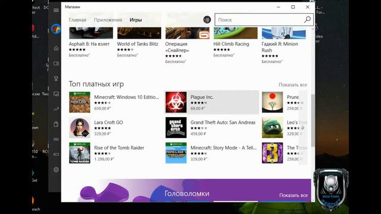This screenshot has height=214, width=381.
Task: Open Trending arrow icon in Xbox sidebar
Action: (56, 109)
